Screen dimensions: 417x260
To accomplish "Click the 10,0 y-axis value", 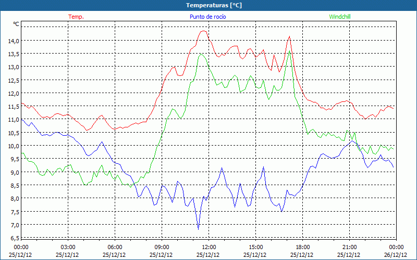I will (x=14, y=146).
